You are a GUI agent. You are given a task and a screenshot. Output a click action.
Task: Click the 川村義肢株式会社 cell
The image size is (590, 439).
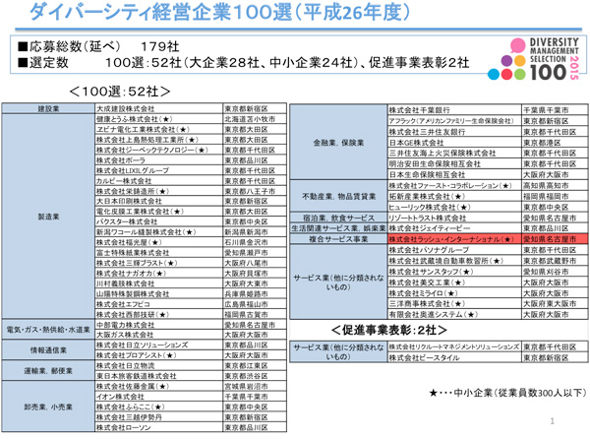(x=158, y=283)
